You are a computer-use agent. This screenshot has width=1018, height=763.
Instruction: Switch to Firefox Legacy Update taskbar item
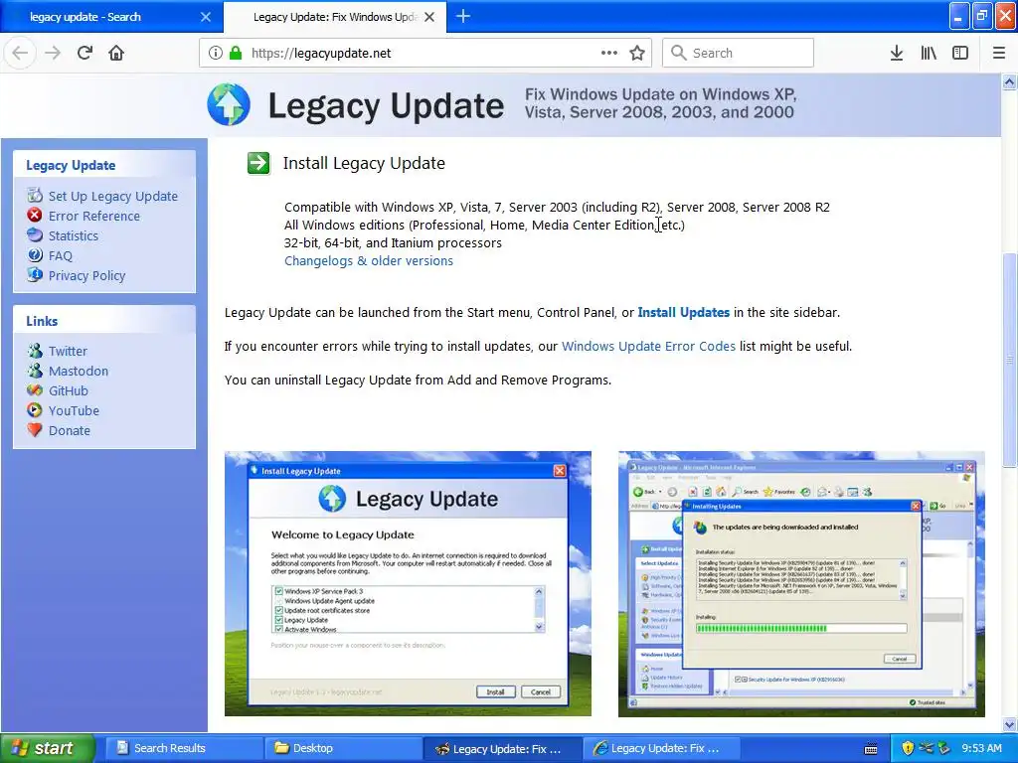[x=501, y=748]
